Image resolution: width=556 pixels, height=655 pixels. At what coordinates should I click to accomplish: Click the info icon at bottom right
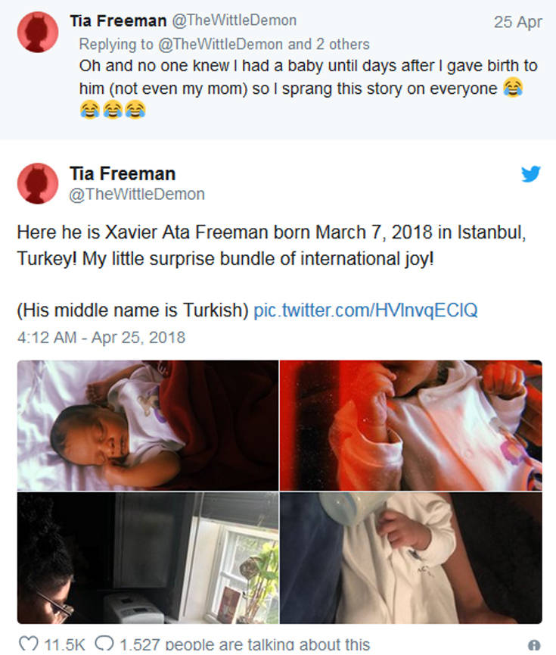534,645
